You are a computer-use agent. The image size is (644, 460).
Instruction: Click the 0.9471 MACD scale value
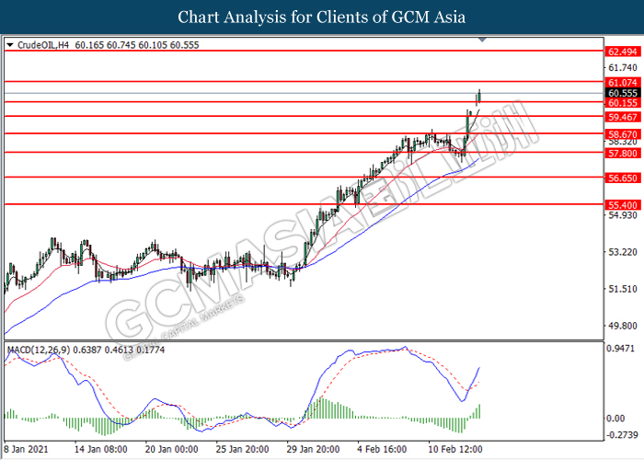tap(621, 349)
